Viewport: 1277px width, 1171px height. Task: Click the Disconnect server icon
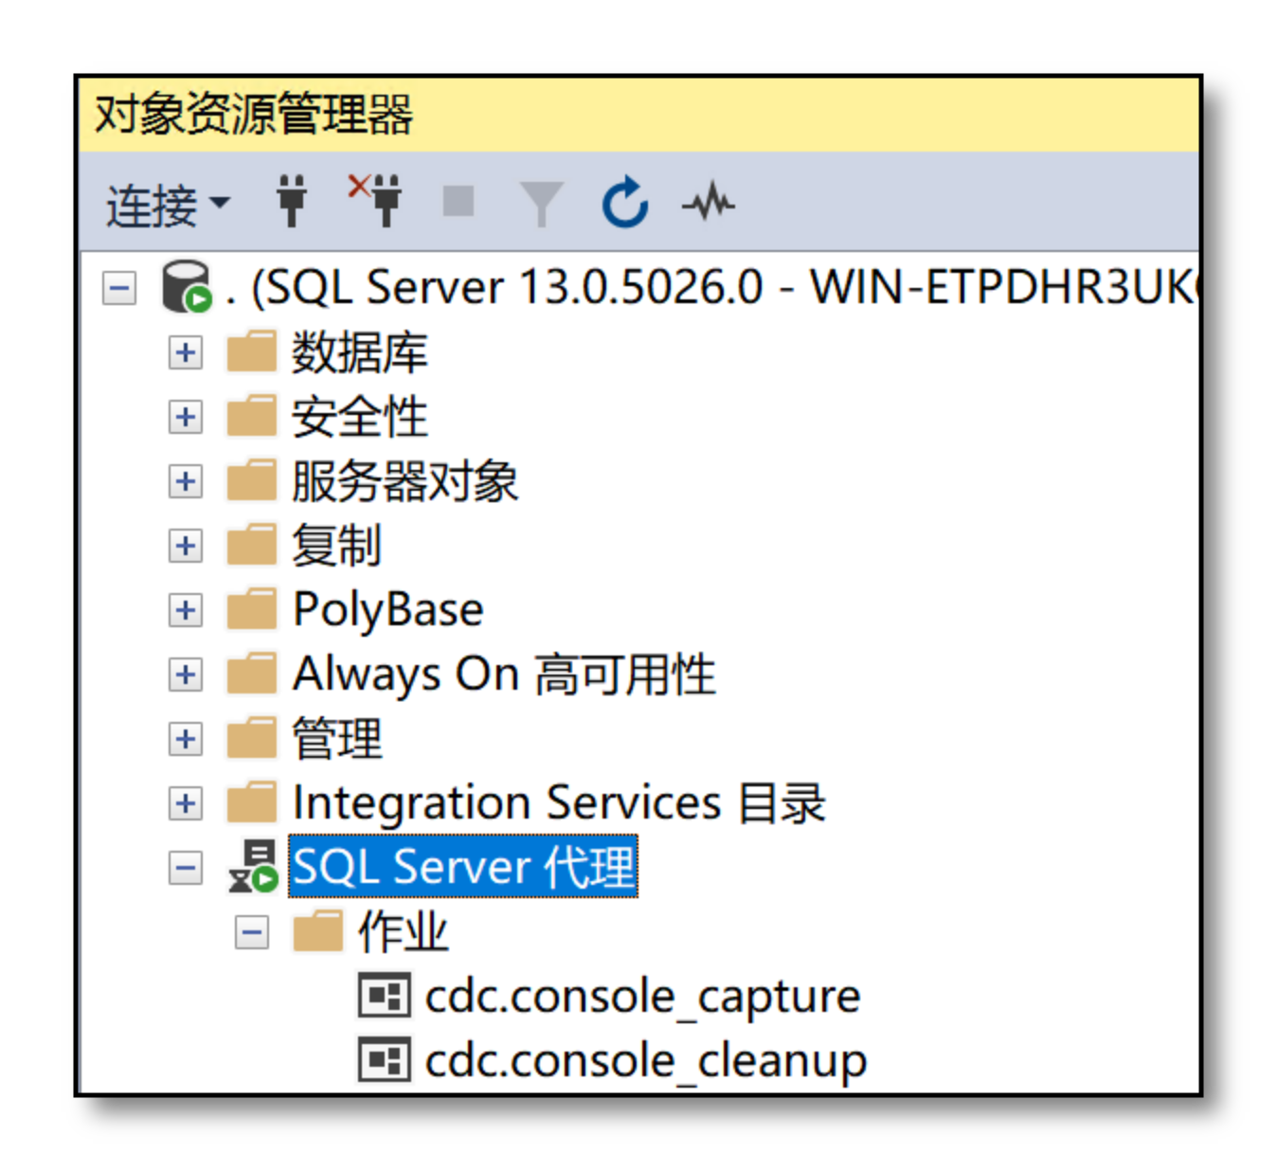(x=377, y=201)
